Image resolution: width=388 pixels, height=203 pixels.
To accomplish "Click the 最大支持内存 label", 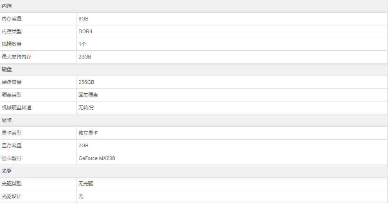I will pos(17,57).
